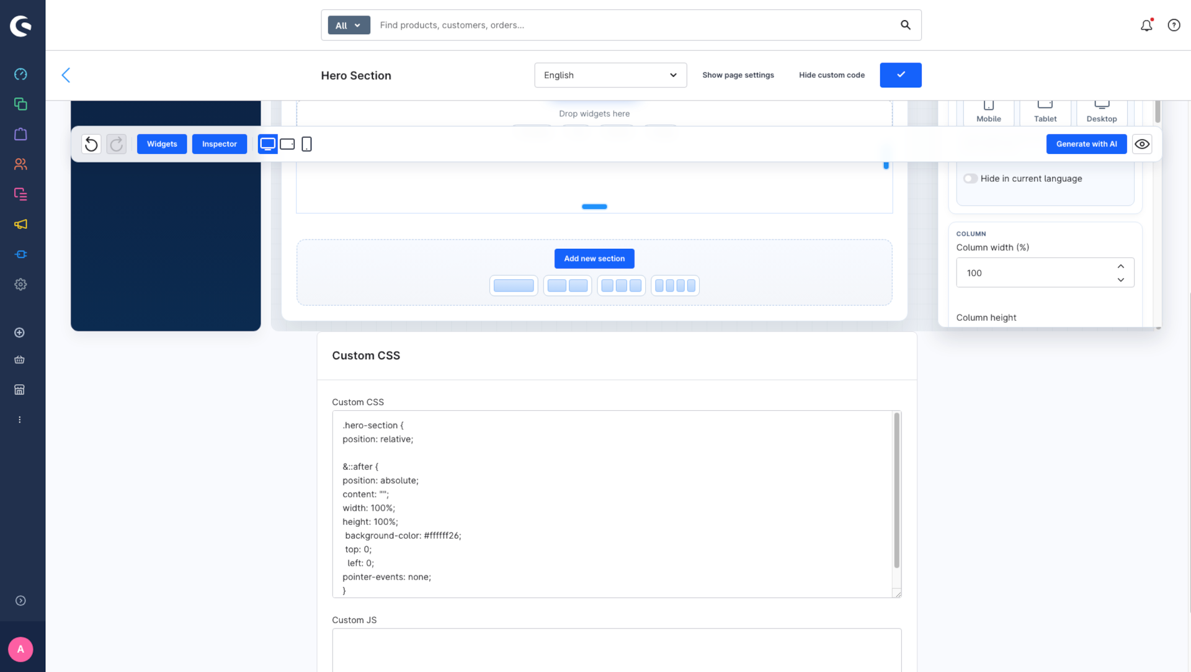The height and width of the screenshot is (672, 1191).
Task: Click Add new section button
Action: pyautogui.click(x=594, y=259)
